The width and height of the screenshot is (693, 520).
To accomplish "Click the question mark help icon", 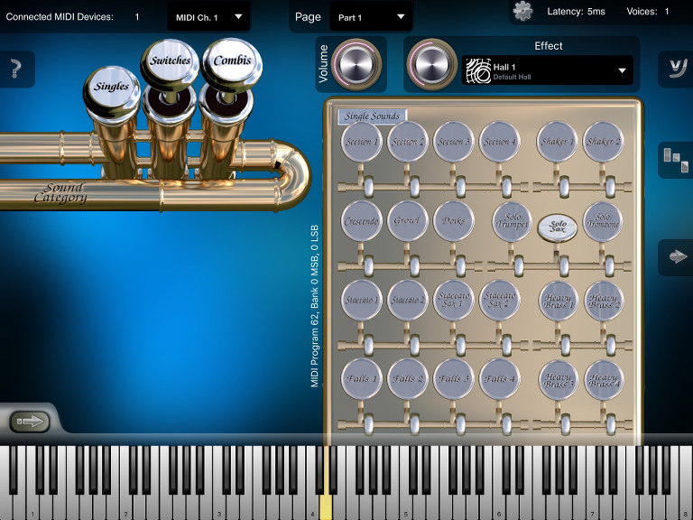I will tap(15, 70).
